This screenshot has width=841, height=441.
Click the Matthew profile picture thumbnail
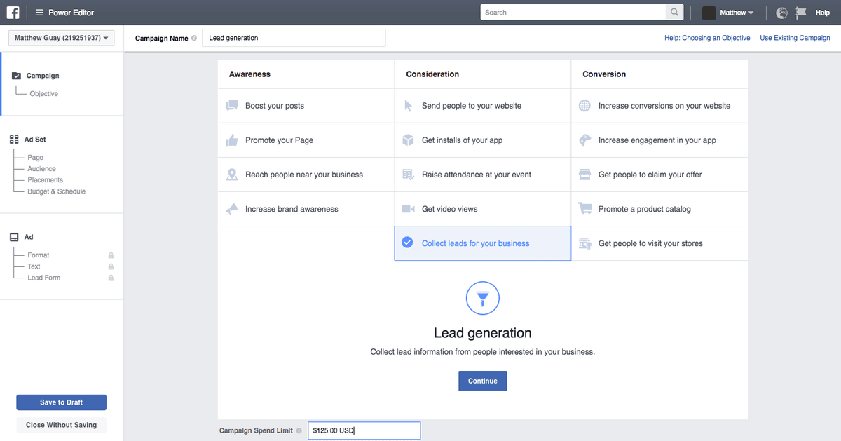[709, 13]
